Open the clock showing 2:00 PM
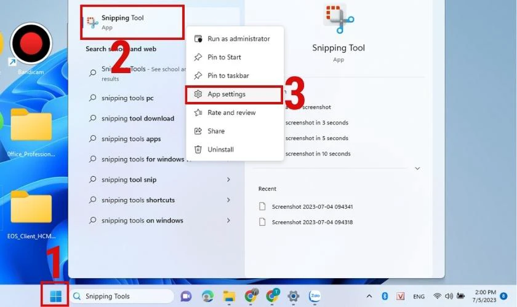This screenshot has width=517, height=307. pos(484,296)
